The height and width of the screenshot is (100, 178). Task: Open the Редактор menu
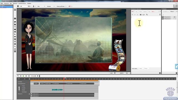6,3
